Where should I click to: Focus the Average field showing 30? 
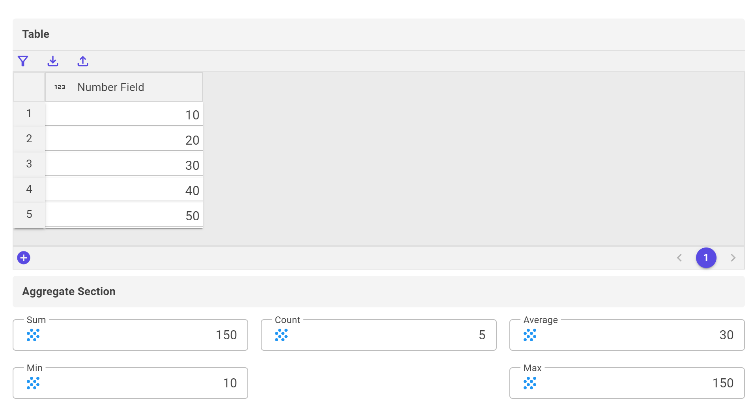coord(627,335)
